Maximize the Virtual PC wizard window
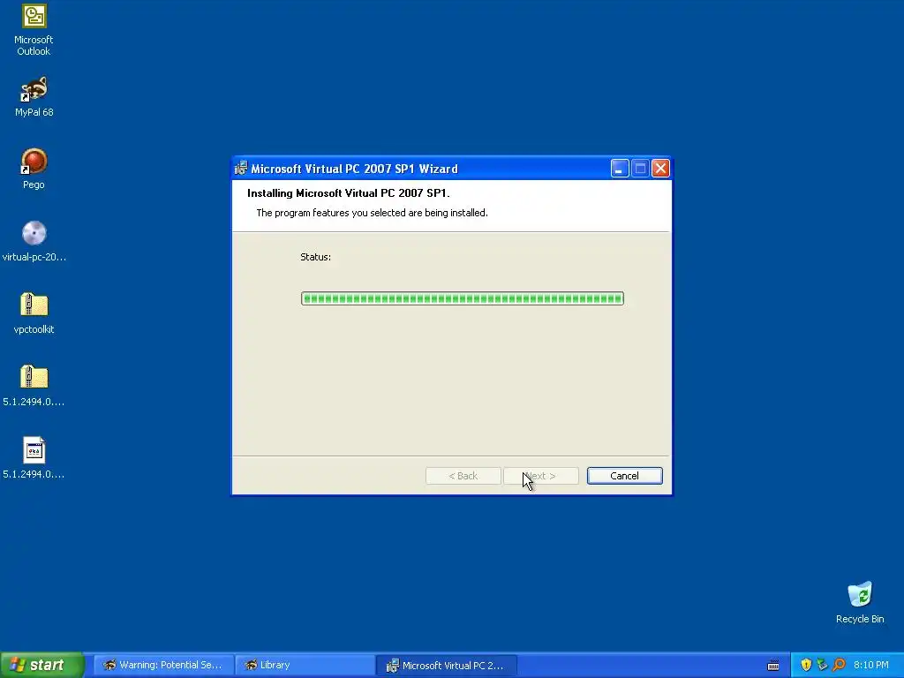The height and width of the screenshot is (678, 904). [640, 169]
